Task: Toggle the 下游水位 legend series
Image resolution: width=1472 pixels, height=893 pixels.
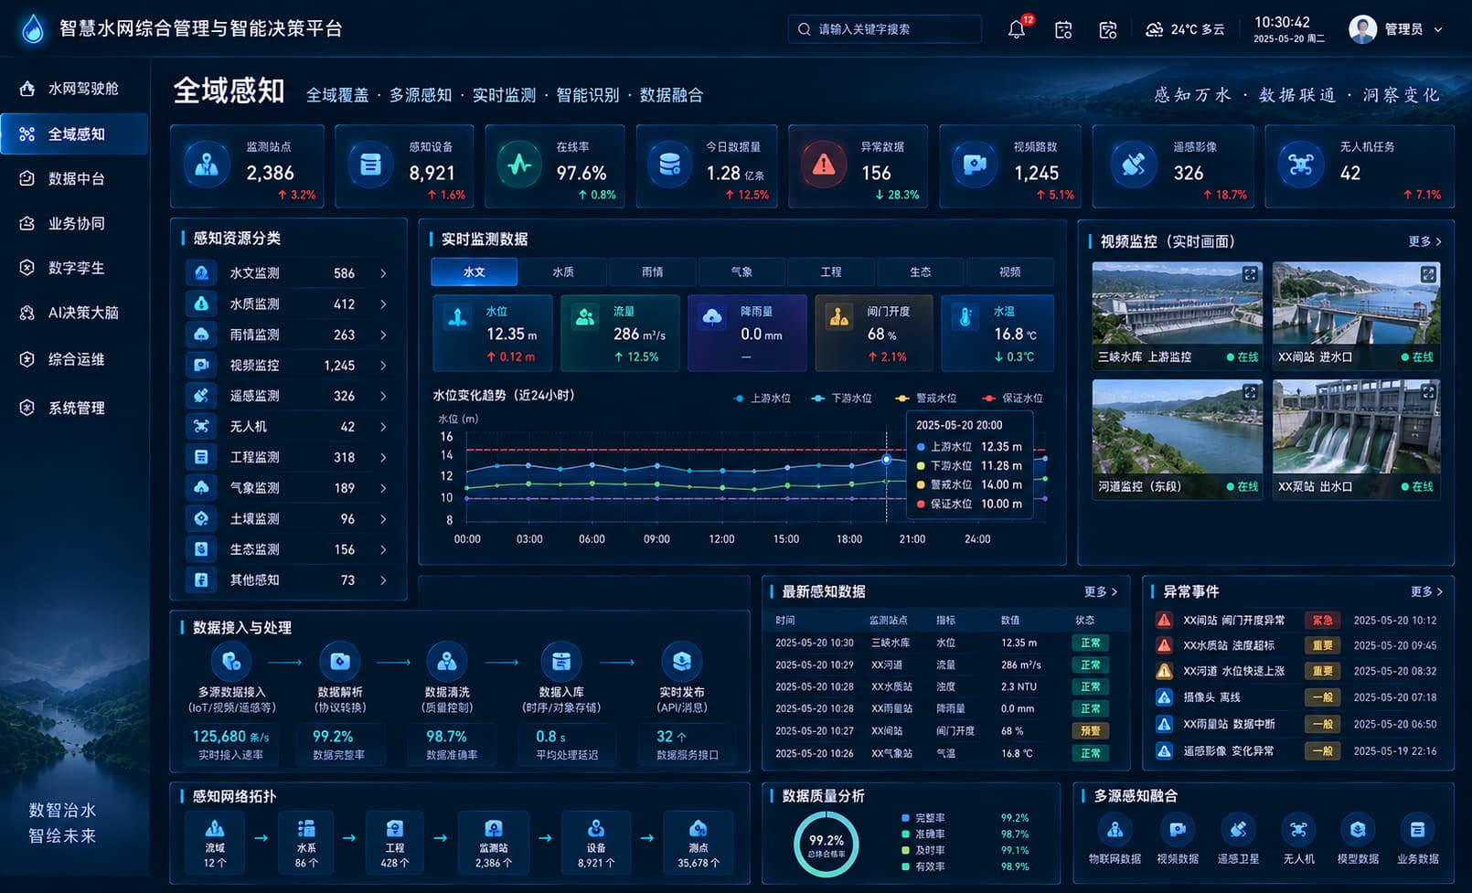Action: coord(842,399)
